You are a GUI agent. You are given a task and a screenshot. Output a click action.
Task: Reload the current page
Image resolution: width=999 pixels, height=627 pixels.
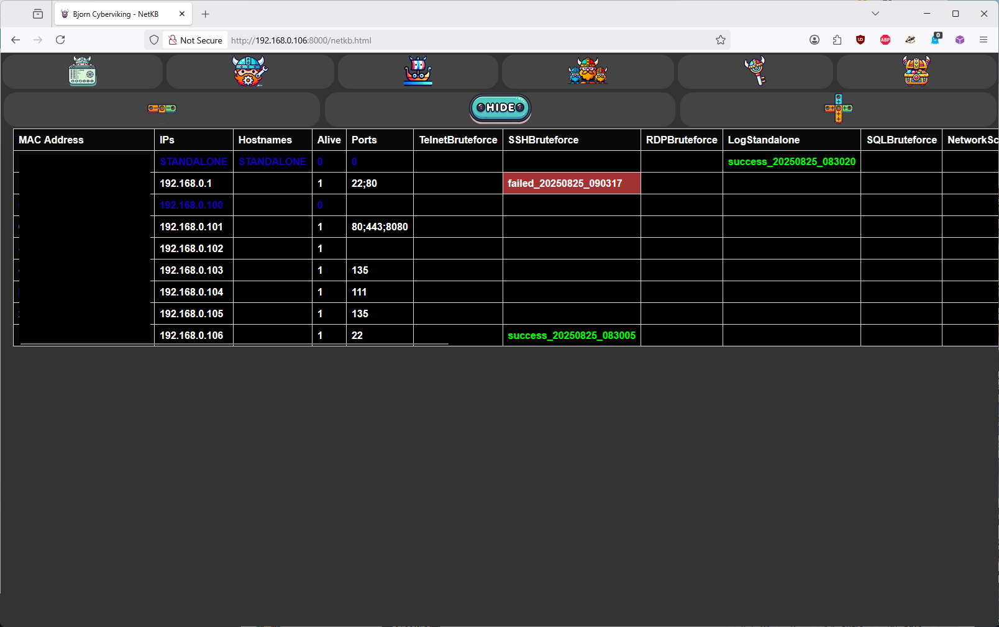(x=60, y=40)
